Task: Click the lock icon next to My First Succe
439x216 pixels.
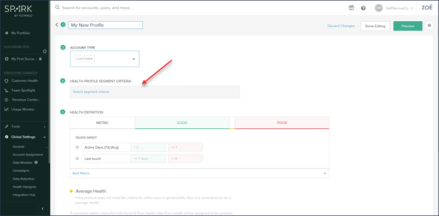Action: point(41,59)
